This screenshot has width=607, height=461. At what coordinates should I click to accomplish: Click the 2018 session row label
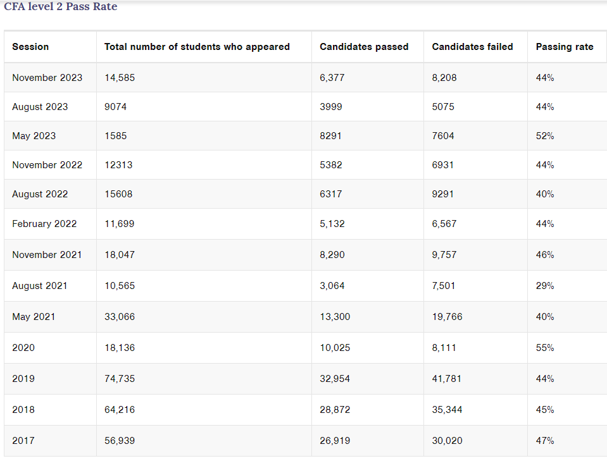coord(23,410)
